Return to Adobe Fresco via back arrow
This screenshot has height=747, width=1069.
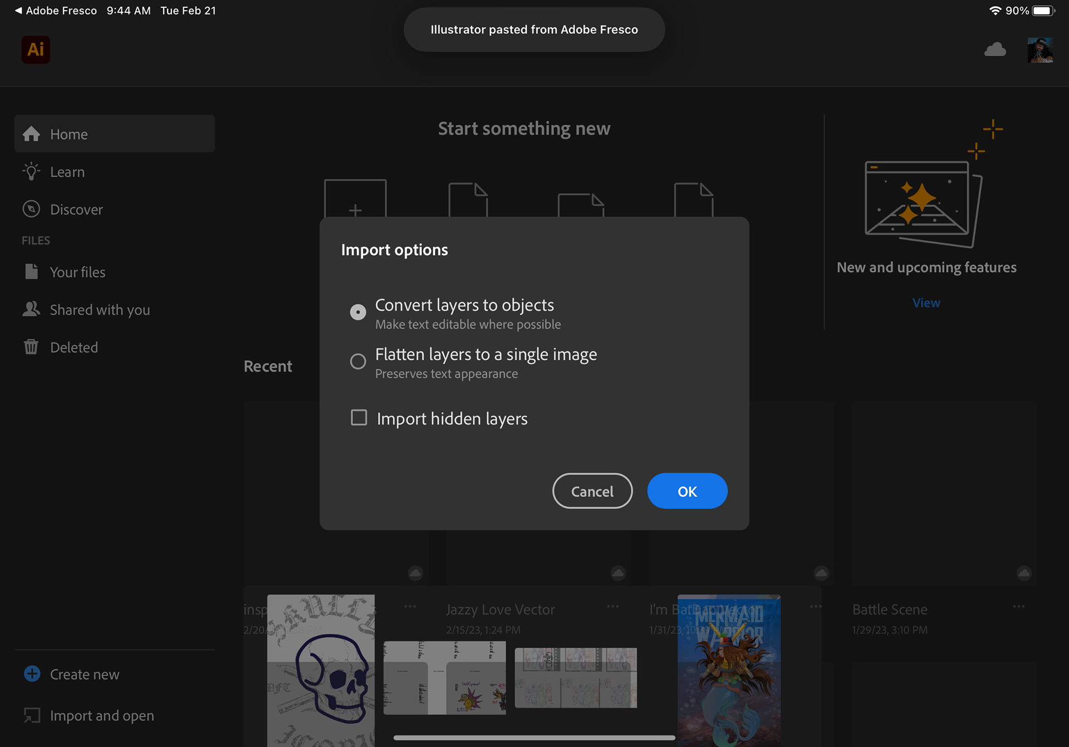pos(56,11)
